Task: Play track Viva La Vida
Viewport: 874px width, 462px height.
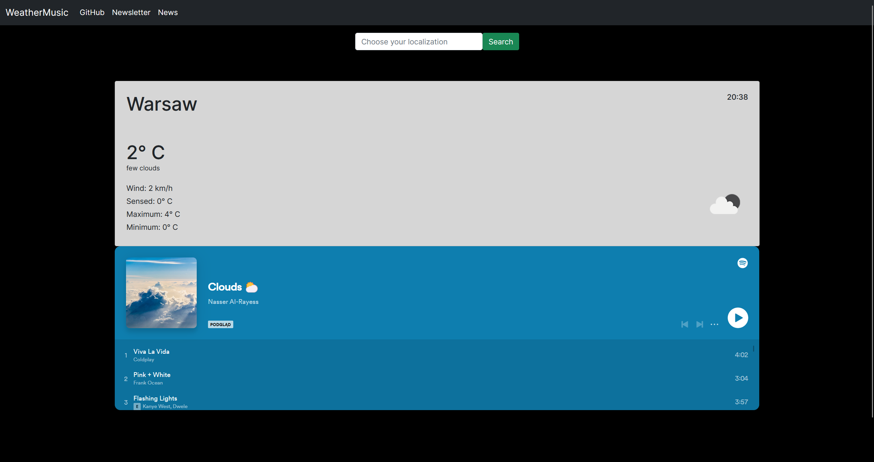Action: pyautogui.click(x=151, y=351)
